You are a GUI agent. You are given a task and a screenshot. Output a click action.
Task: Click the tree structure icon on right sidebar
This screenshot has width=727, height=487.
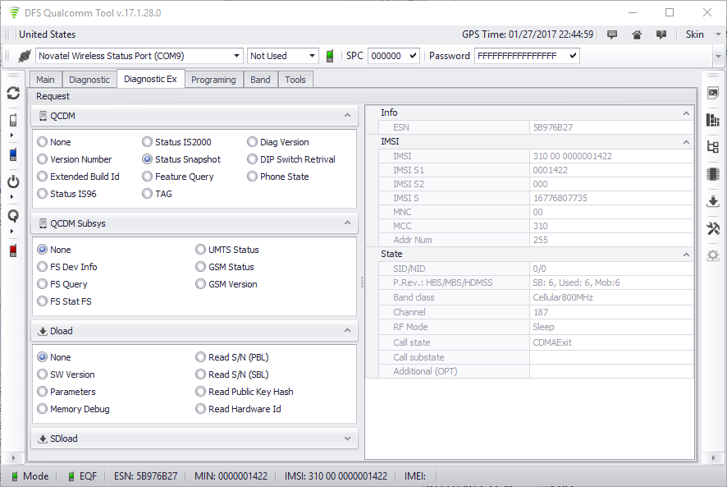click(712, 147)
